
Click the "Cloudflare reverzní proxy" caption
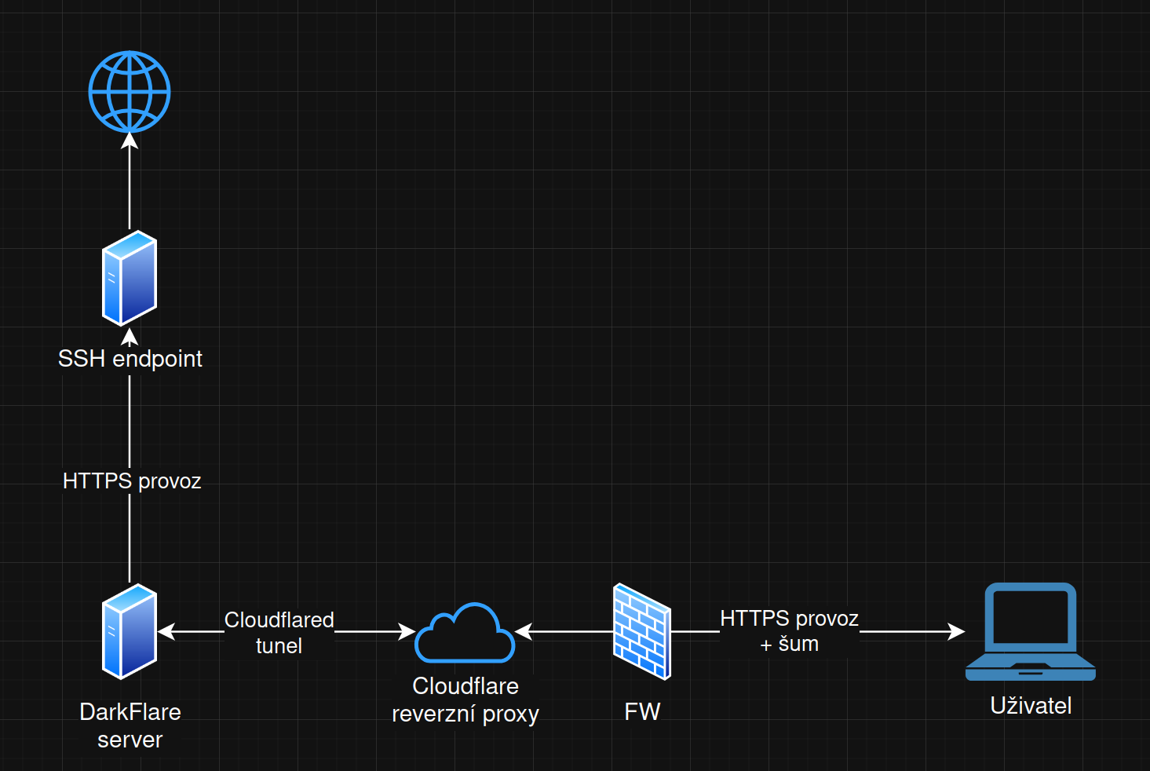[x=465, y=700]
